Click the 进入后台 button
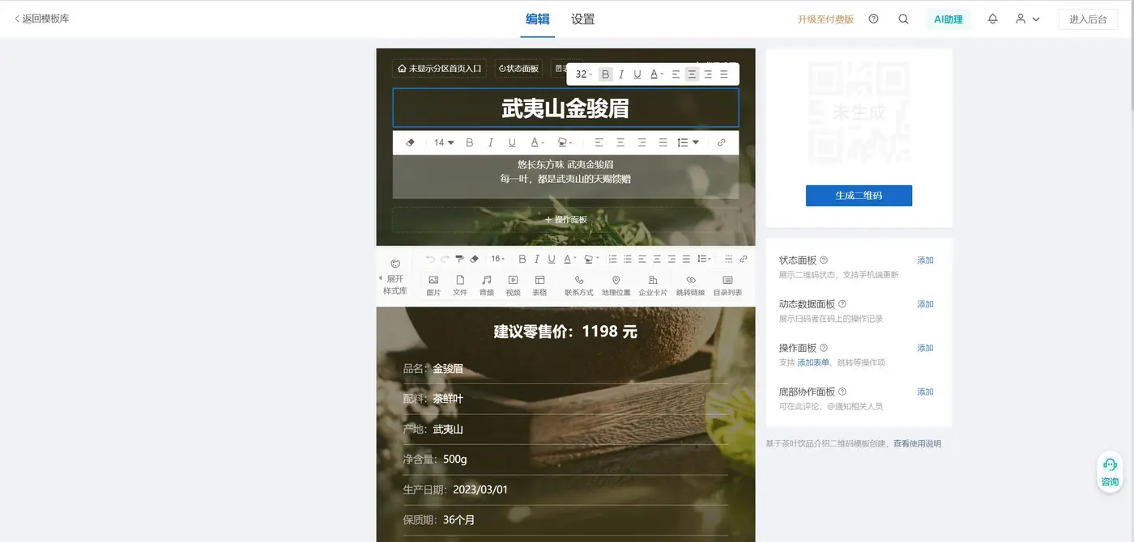The width and height of the screenshot is (1134, 542). point(1088,19)
